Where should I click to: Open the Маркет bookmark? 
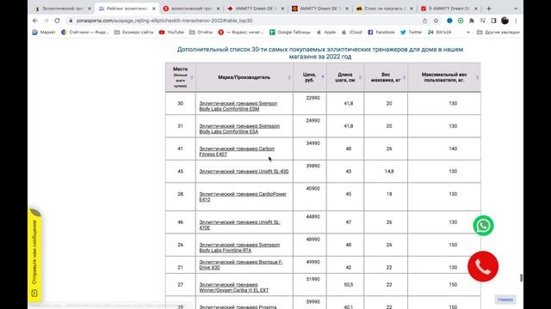(44, 33)
